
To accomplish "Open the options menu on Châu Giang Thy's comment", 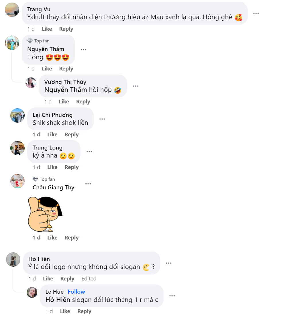I will coord(88,184).
